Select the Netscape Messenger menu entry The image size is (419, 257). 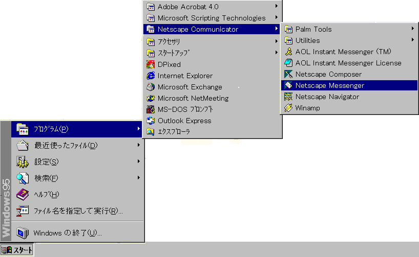(349, 85)
